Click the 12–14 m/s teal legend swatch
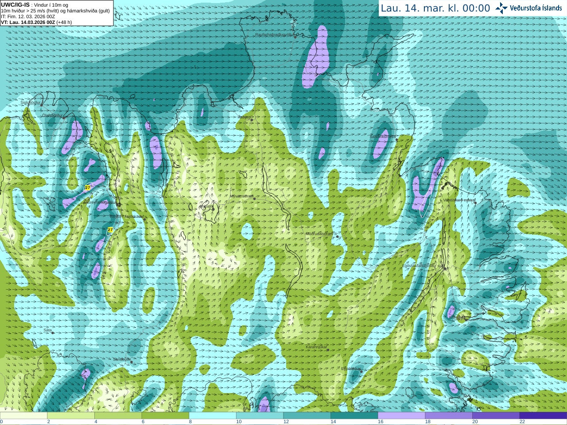 (307, 416)
